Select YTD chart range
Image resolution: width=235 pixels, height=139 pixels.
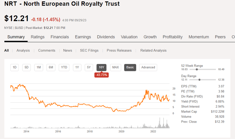(x=64, y=67)
